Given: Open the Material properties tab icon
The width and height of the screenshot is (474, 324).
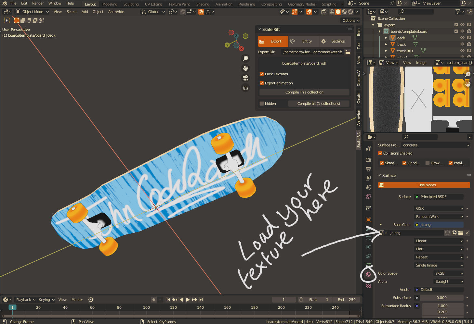Looking at the screenshot, I should [x=368, y=274].
